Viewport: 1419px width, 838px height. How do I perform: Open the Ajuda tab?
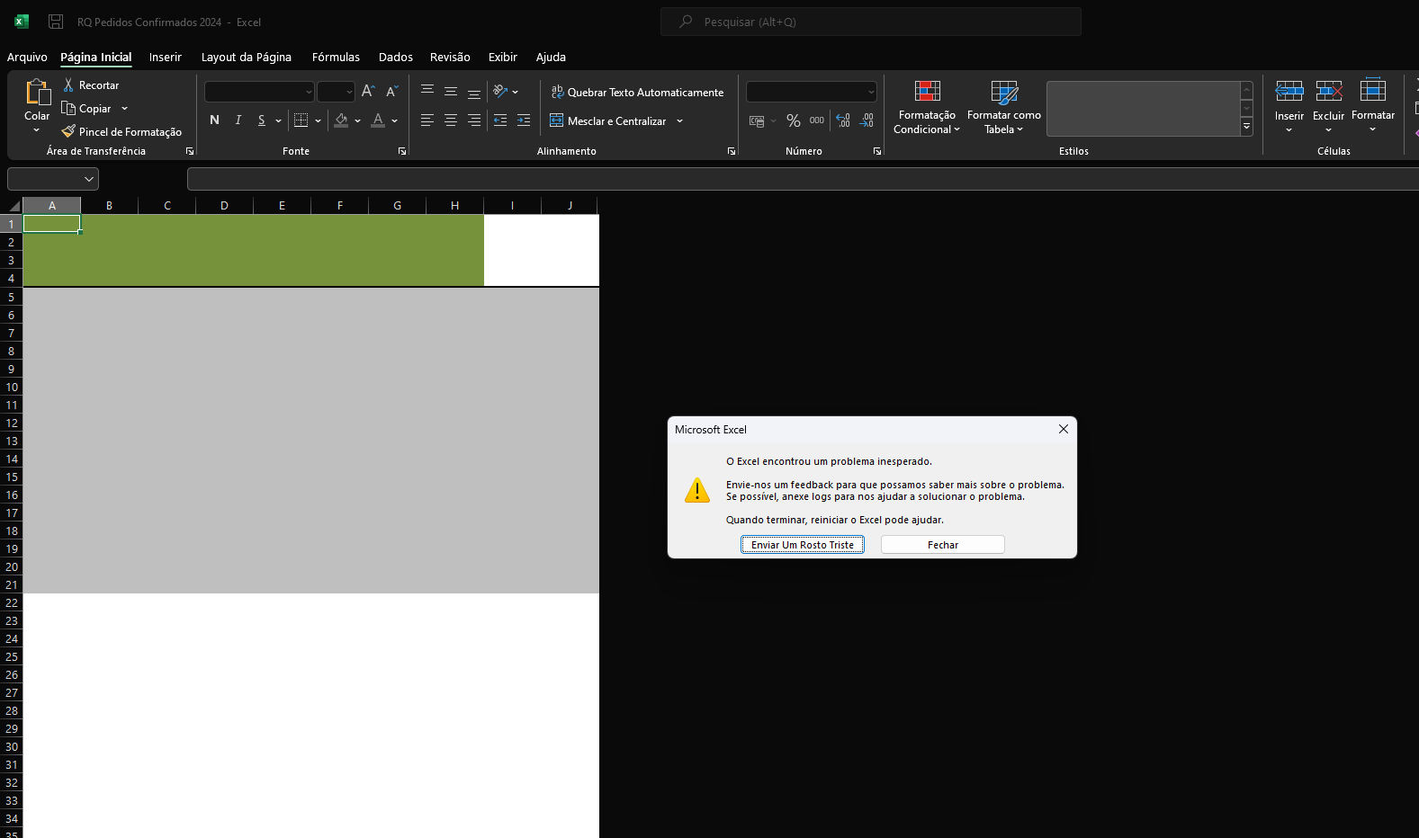coord(551,57)
